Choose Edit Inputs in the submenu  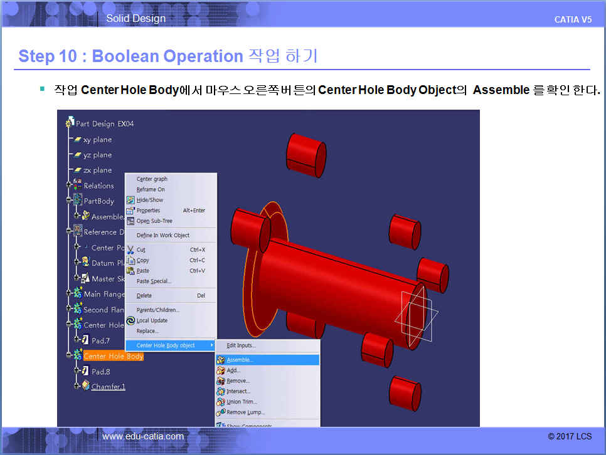(241, 345)
